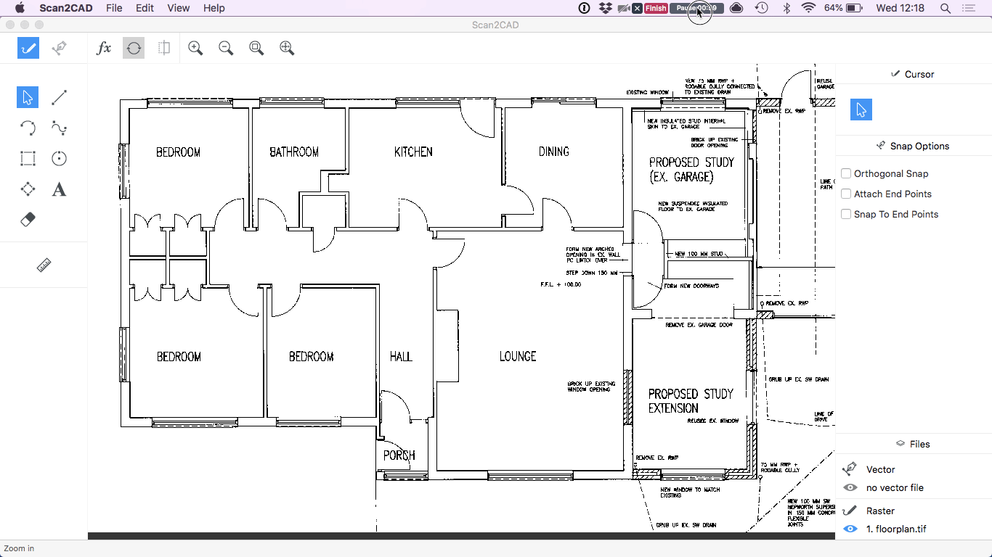Viewport: 992px width, 557px height.
Task: Activate the Eraser tool
Action: tap(27, 219)
